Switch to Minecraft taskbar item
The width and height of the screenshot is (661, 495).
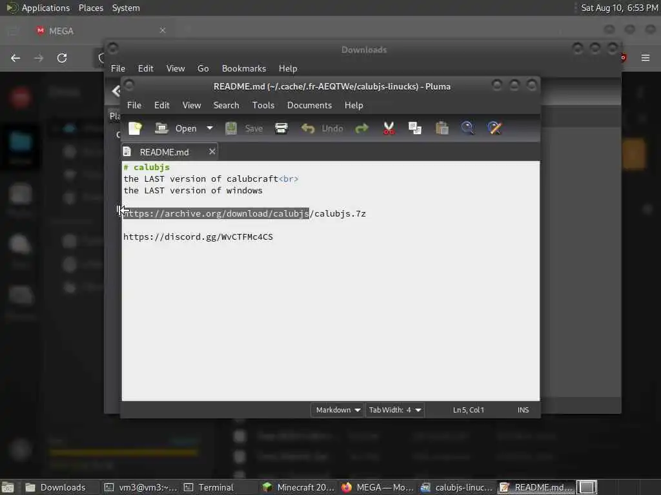[298, 487]
